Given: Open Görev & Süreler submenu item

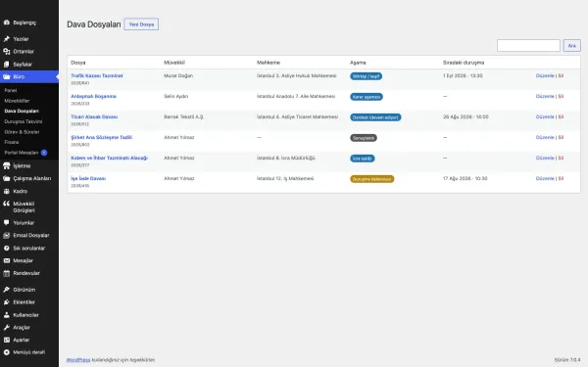Looking at the screenshot, I should (22, 132).
